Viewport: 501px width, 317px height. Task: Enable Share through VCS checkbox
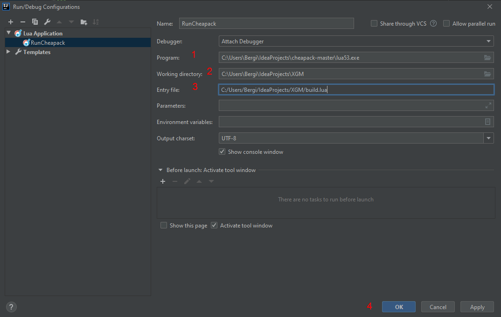(x=374, y=24)
